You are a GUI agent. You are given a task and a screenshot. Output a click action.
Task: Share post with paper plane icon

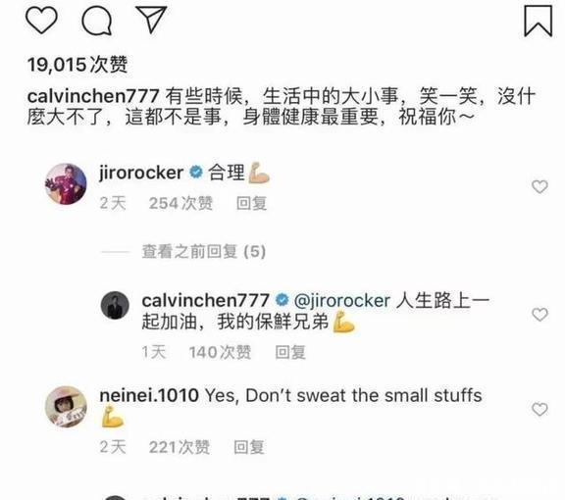tap(151, 20)
